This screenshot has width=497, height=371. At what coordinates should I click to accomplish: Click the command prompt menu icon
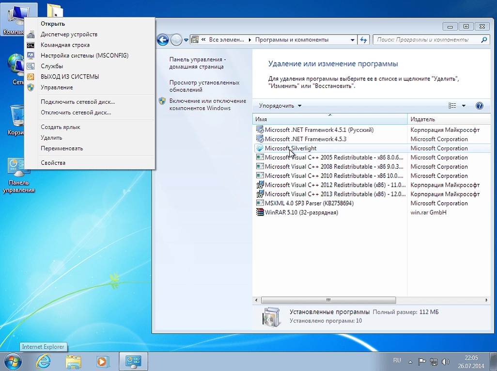[x=31, y=45]
